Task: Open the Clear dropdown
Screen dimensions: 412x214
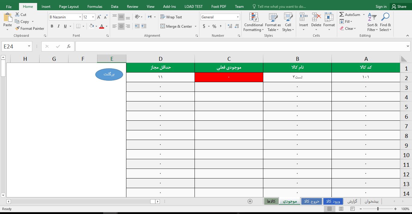Action: click(348, 29)
